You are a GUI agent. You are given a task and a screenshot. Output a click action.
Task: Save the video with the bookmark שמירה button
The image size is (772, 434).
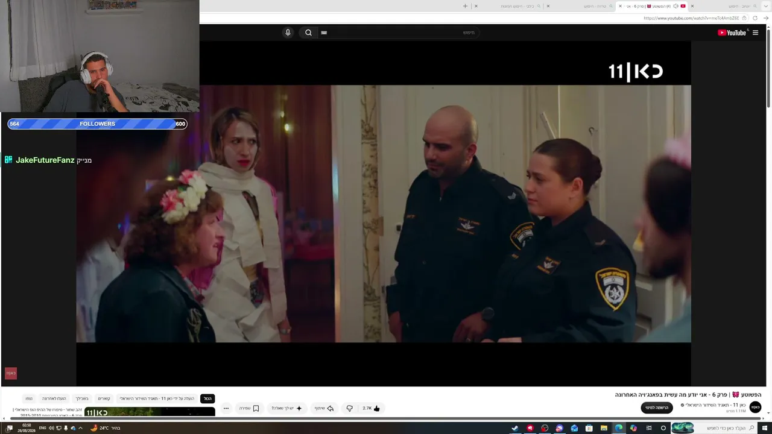(x=249, y=408)
